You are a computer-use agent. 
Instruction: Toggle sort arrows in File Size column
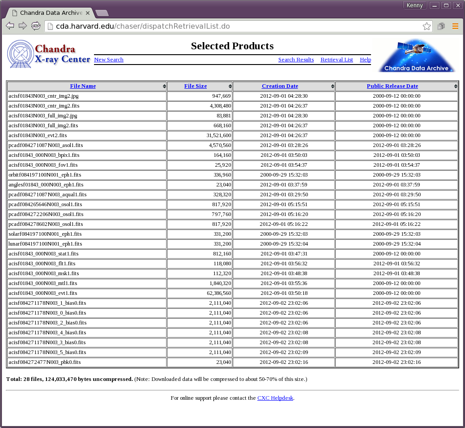tap(230, 86)
